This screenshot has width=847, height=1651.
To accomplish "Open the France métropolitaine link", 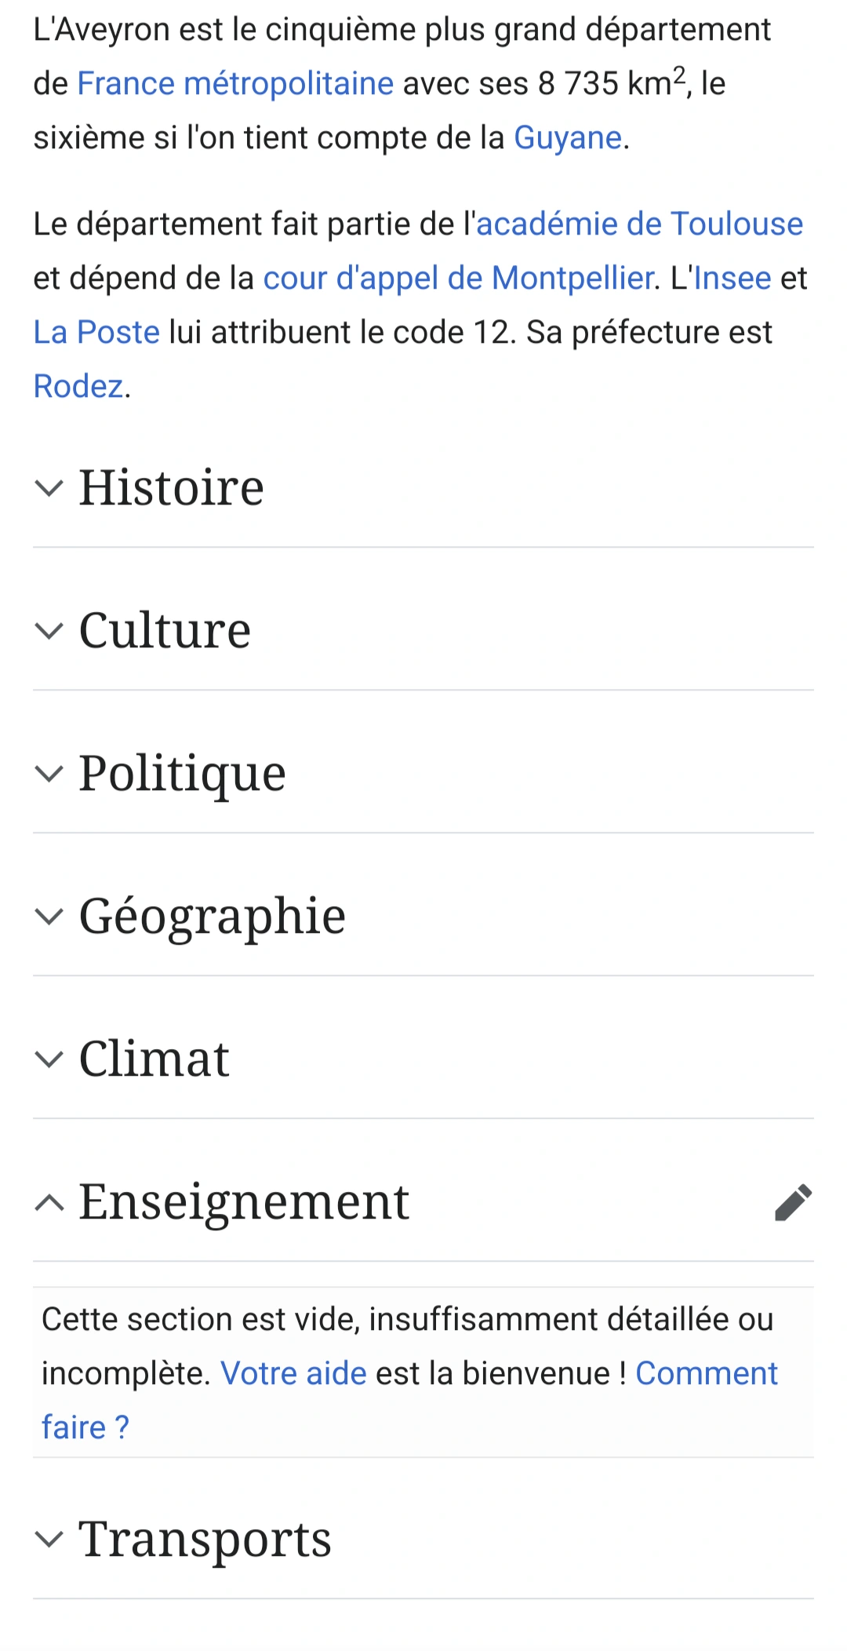I will click(x=235, y=84).
